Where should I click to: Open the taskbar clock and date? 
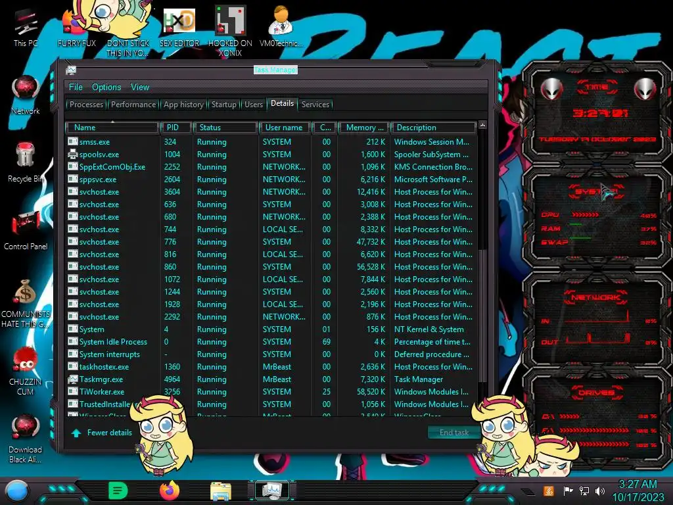[638, 491]
